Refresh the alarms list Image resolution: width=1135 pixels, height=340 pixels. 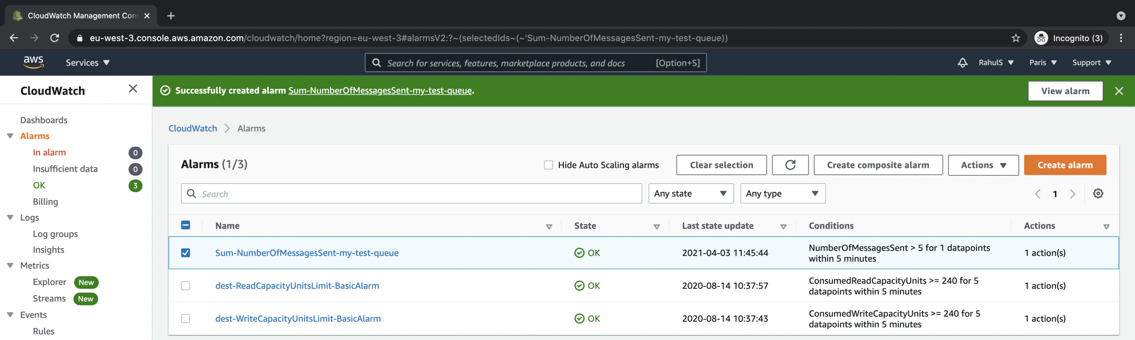click(790, 165)
